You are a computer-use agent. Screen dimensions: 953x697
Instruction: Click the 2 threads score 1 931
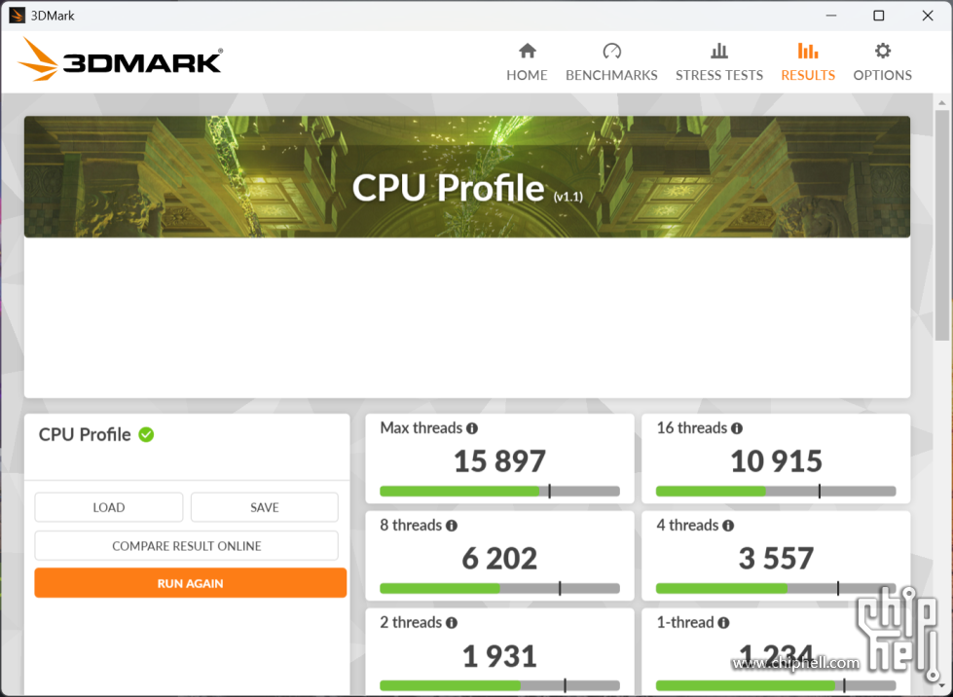[499, 656]
